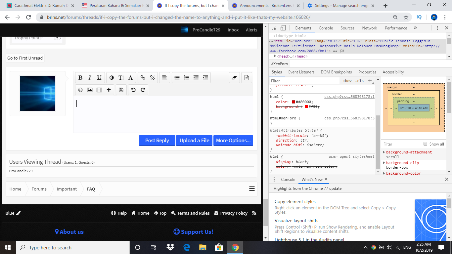Open the Accessibility pane
The width and height of the screenshot is (452, 254).
[x=393, y=72]
